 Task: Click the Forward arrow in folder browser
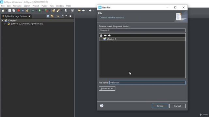(x=109, y=35)
